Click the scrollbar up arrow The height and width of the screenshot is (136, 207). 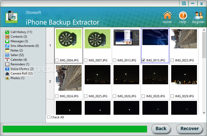(204, 30)
